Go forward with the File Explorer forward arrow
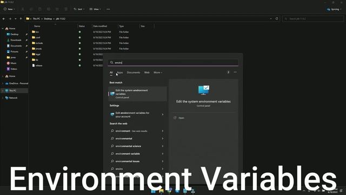This screenshot has height=195, width=346. click(10, 19)
